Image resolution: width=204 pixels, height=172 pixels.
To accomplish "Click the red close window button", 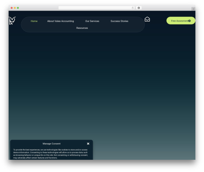I will [x=12, y=8].
